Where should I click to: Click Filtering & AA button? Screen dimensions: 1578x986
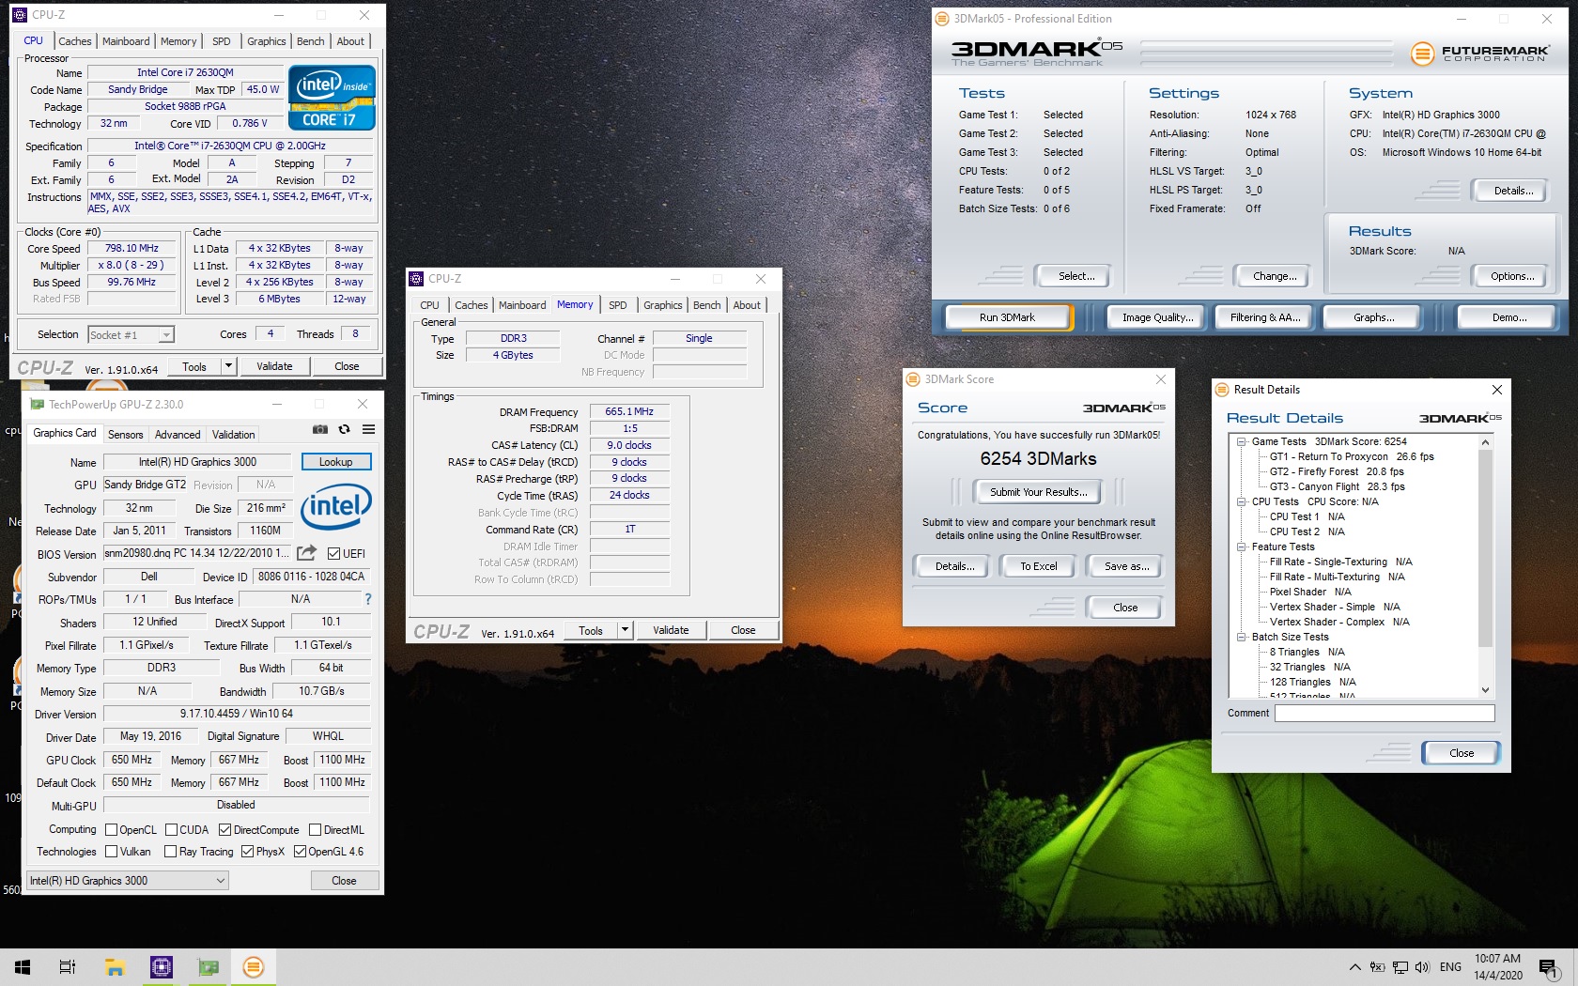pos(1265,317)
